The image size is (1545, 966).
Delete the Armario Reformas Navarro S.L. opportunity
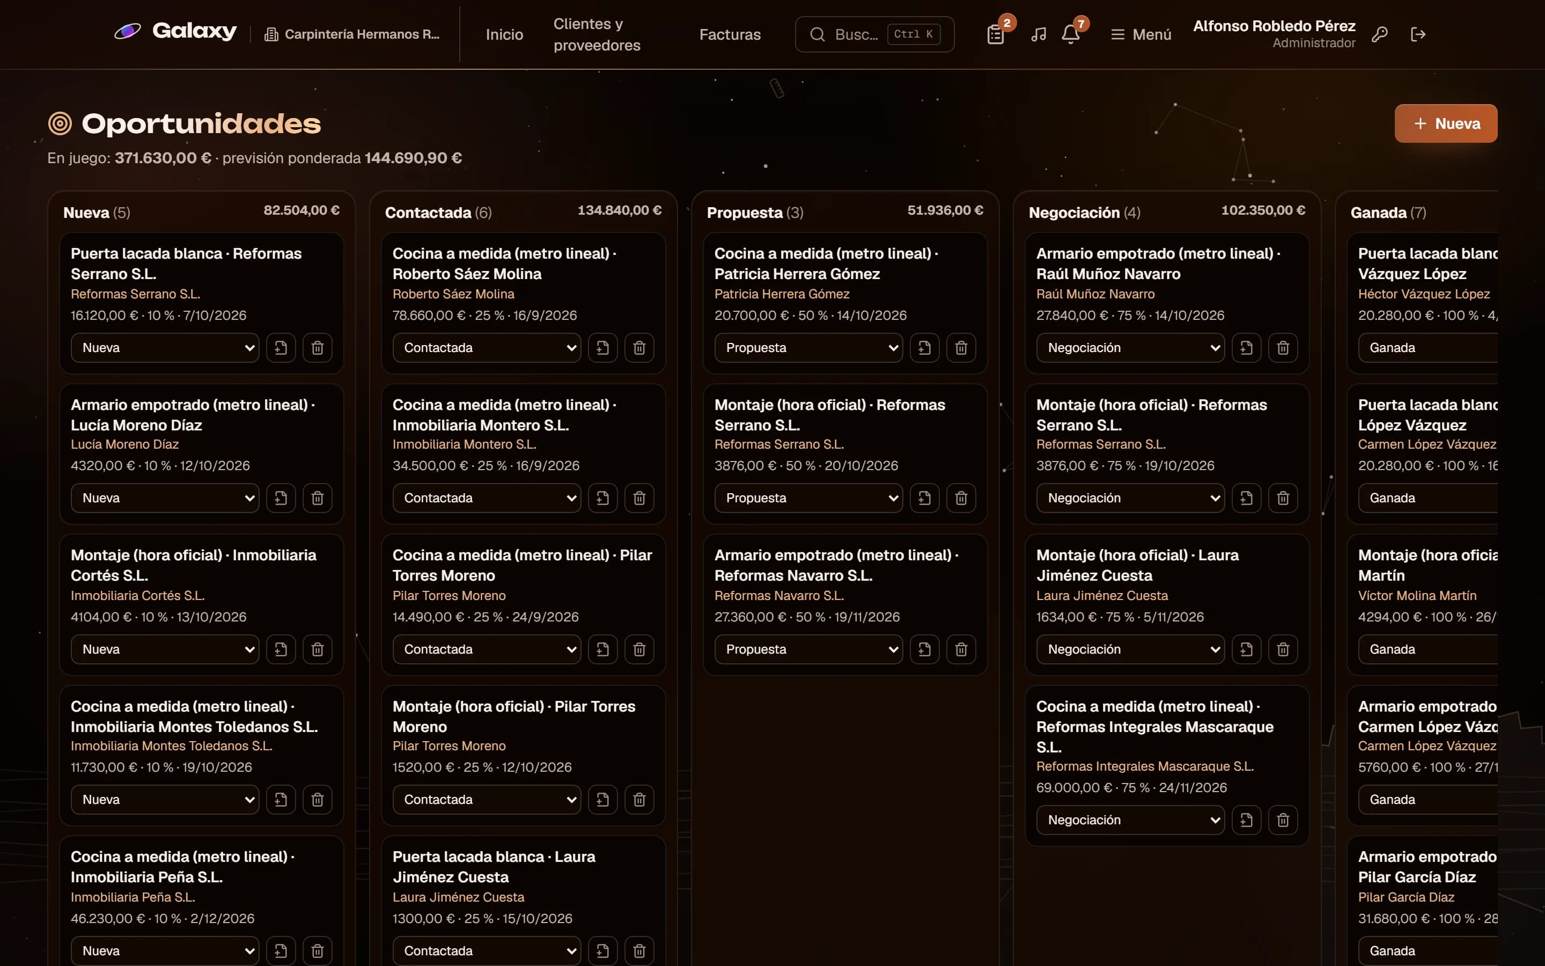click(961, 649)
